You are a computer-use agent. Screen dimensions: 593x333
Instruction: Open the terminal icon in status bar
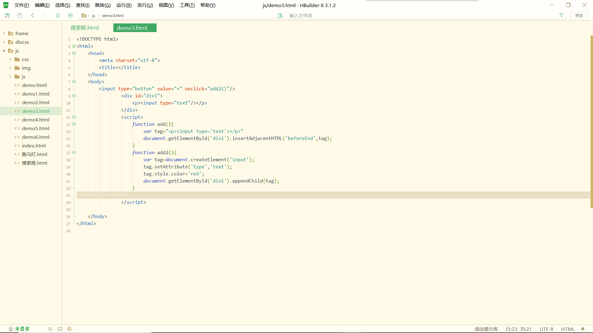click(x=60, y=329)
